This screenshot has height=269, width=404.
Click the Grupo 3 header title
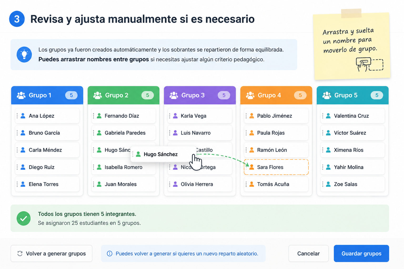pos(193,95)
